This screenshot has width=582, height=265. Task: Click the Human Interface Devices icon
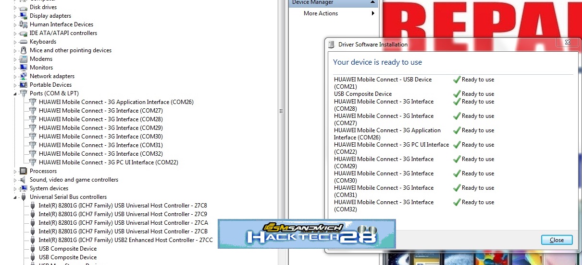click(23, 24)
